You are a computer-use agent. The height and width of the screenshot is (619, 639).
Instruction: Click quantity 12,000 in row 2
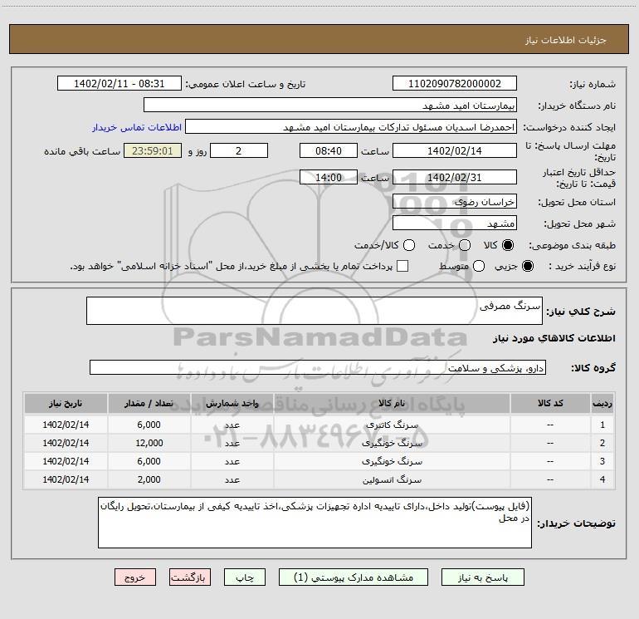tap(149, 443)
